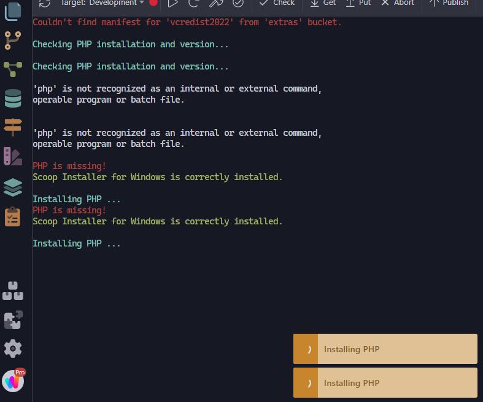Viewport: 483px width, 402px height.
Task: Open the puzzle piece extensions panel
Action: coord(14,320)
